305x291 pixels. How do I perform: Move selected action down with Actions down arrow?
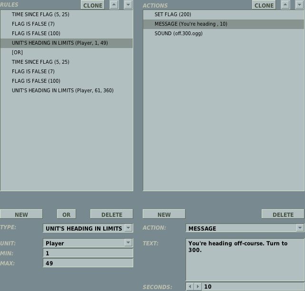click(x=300, y=4)
